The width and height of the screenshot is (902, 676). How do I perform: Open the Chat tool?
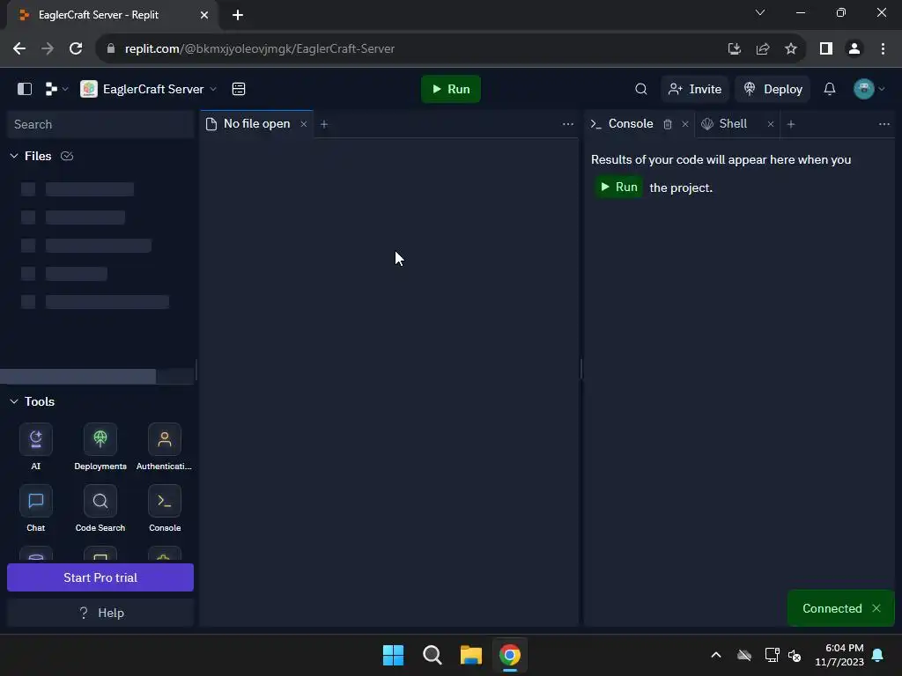coord(35,508)
